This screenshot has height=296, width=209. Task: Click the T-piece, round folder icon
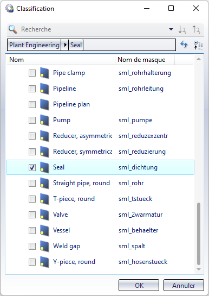pos(44,199)
